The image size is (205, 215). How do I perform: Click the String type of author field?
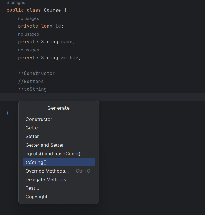coord(50,57)
